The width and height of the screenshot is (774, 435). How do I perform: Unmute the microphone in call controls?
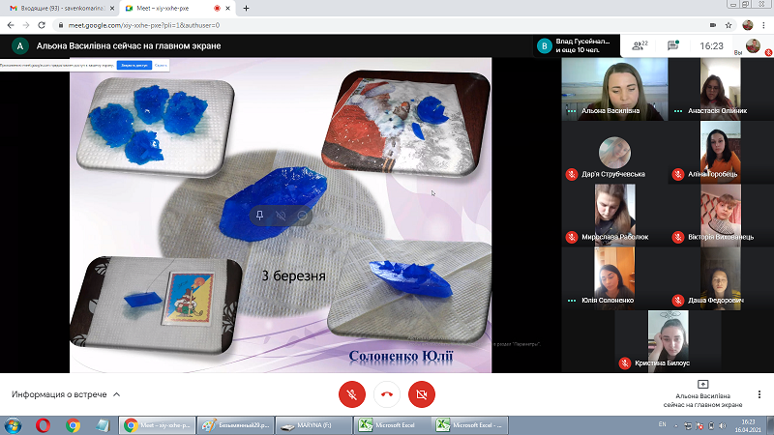tap(352, 394)
